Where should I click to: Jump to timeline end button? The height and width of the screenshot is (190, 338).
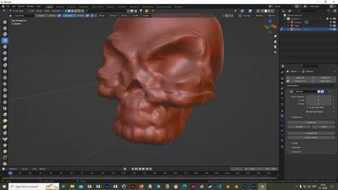coord(151,169)
